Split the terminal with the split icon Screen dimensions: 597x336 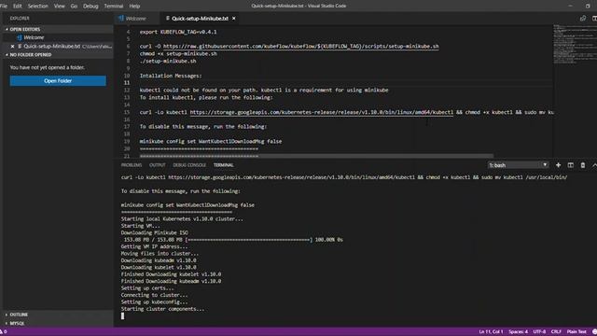[570, 165]
